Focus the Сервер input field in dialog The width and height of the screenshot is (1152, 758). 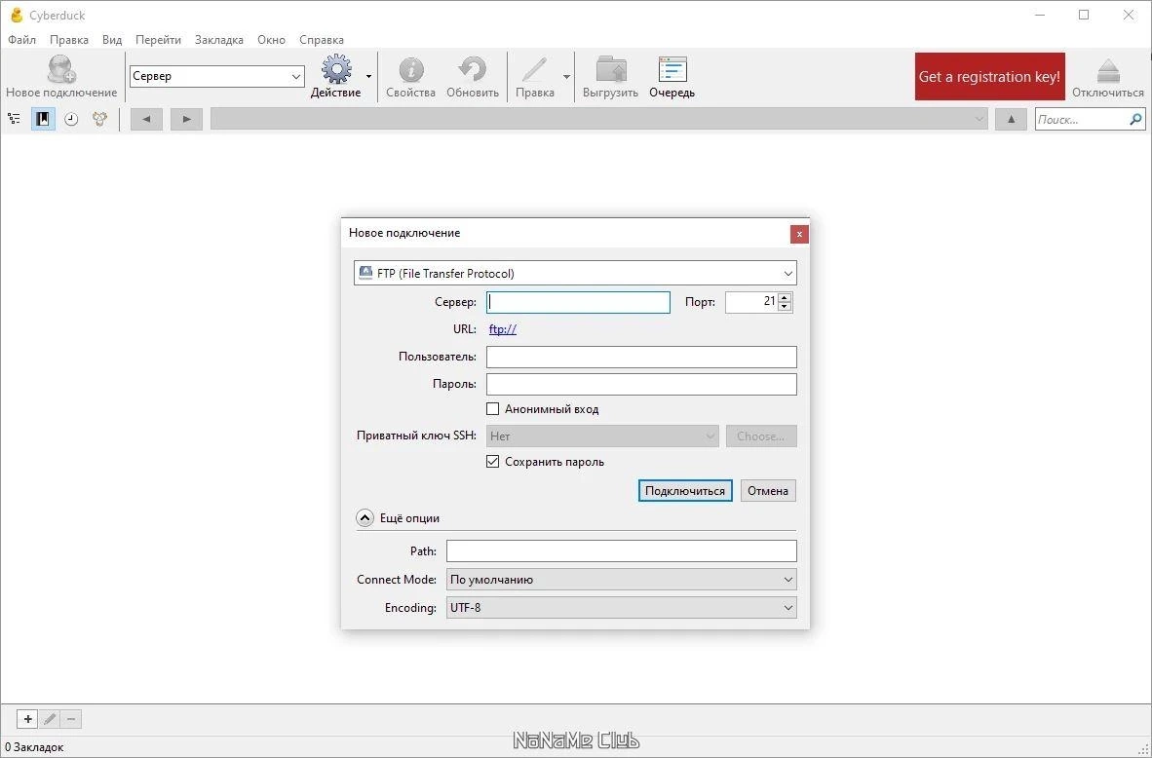[578, 303]
